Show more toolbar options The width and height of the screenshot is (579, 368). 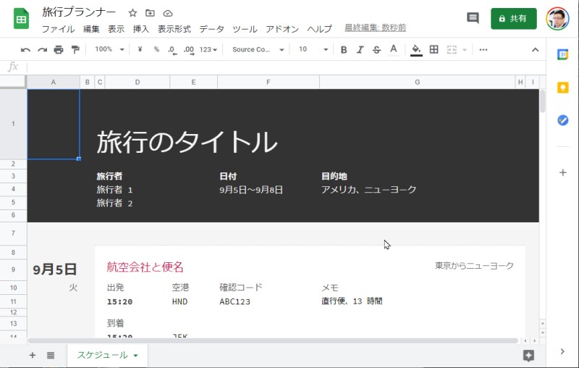pyautogui.click(x=483, y=49)
